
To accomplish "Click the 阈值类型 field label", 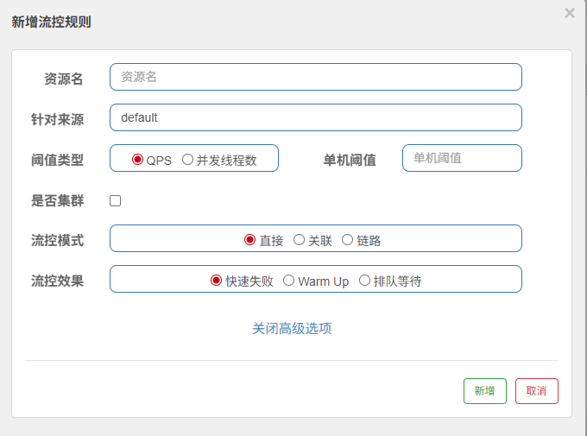I will (x=57, y=160).
